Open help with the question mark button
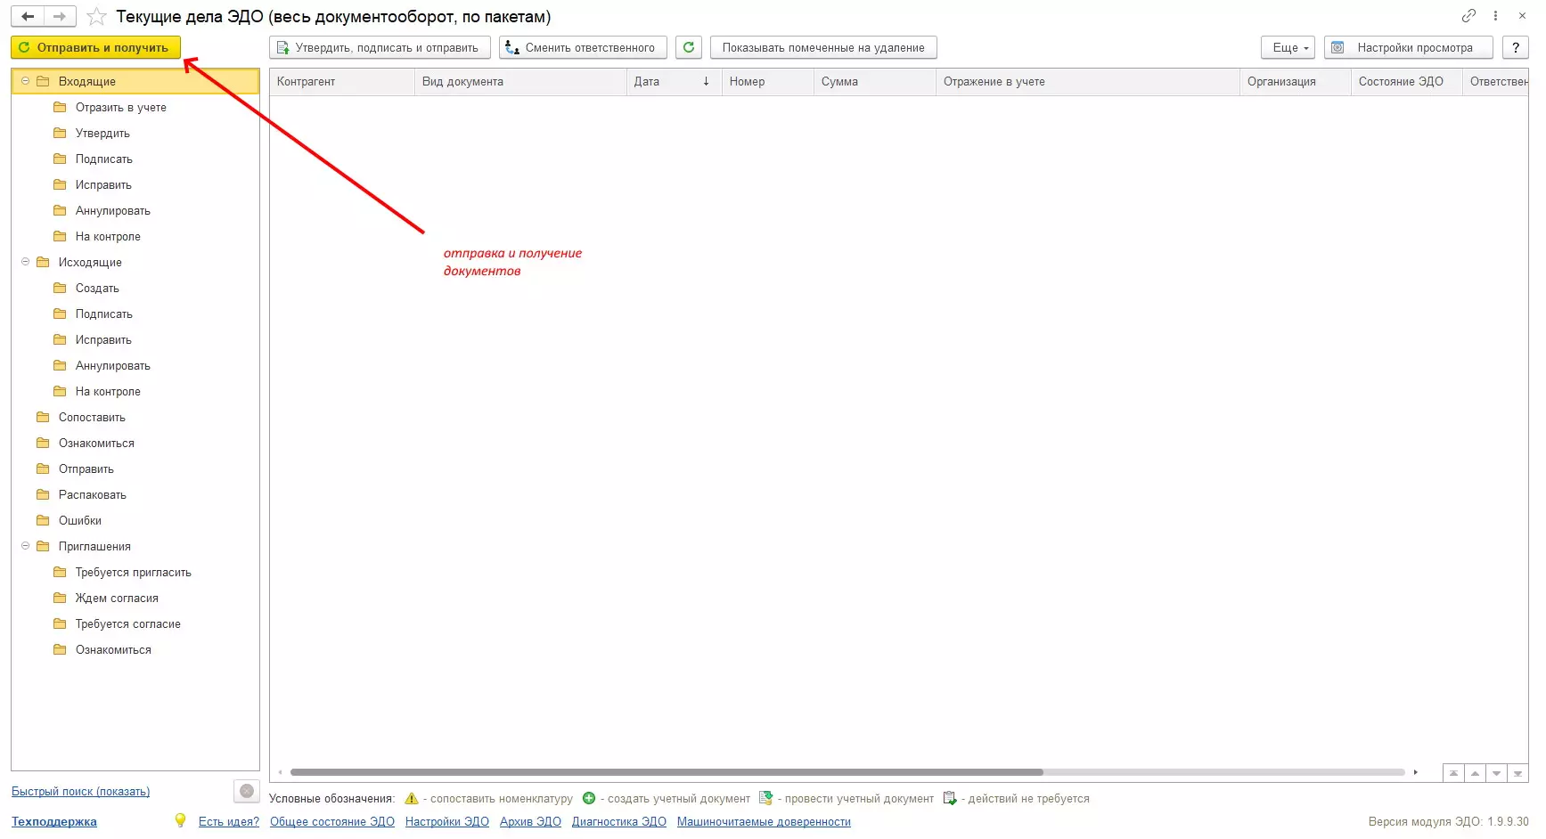 1516,47
